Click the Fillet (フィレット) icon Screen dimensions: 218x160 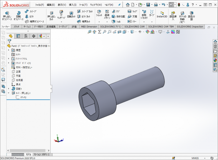99,13
